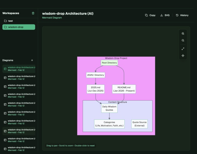
Task: Click the Wisdom-Drop Project diagram title
Action: coord(116,58)
